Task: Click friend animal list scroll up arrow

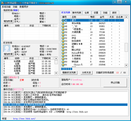Action: [x=56, y=58]
